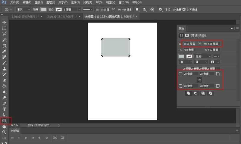Screen dimensions: 241x144
Task: Toggle width-height link in Properties panel
Action: [x=199, y=44]
